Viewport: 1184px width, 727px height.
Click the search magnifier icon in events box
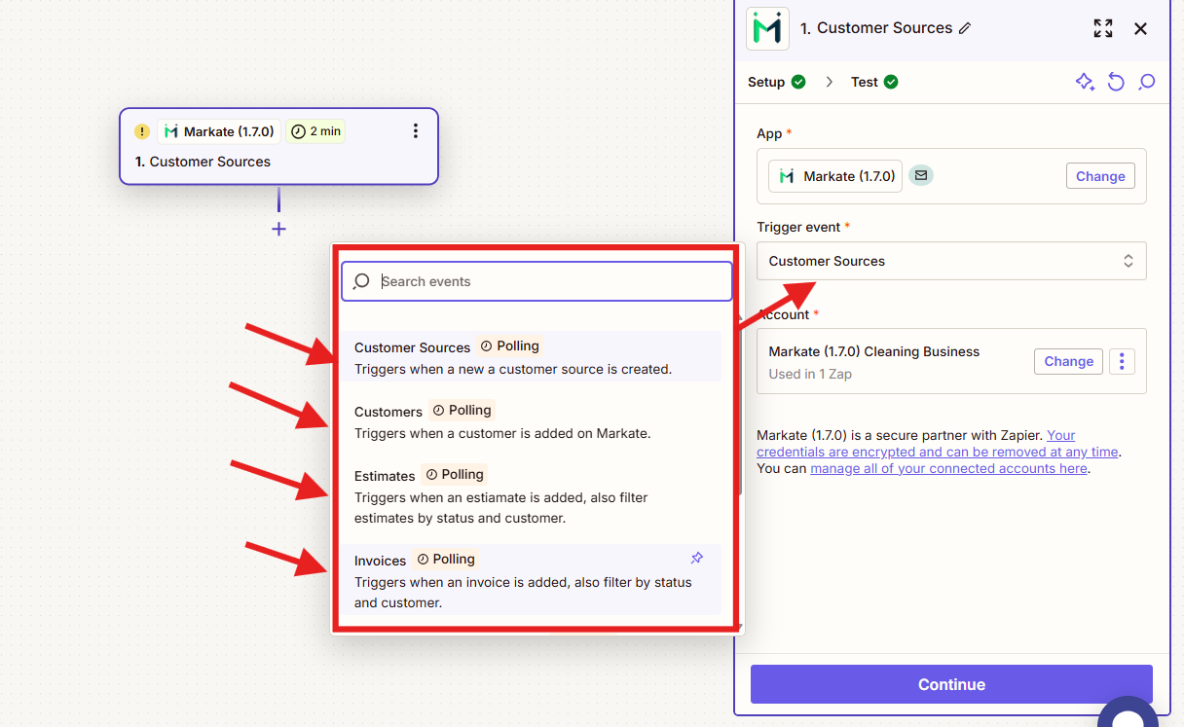click(x=361, y=281)
